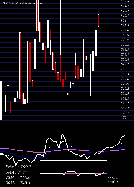This screenshot has height=187, width=134.
Task: Select the 783.9 price axis label
Action: point(125,35)
